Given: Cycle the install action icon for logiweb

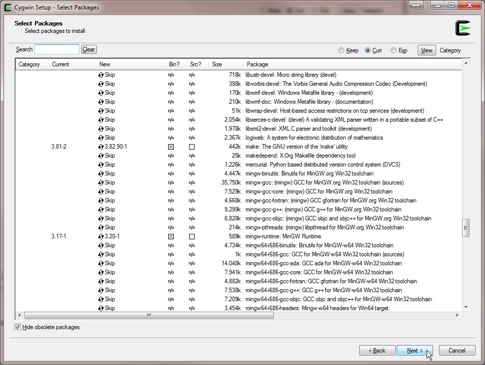Looking at the screenshot, I should click(x=101, y=138).
